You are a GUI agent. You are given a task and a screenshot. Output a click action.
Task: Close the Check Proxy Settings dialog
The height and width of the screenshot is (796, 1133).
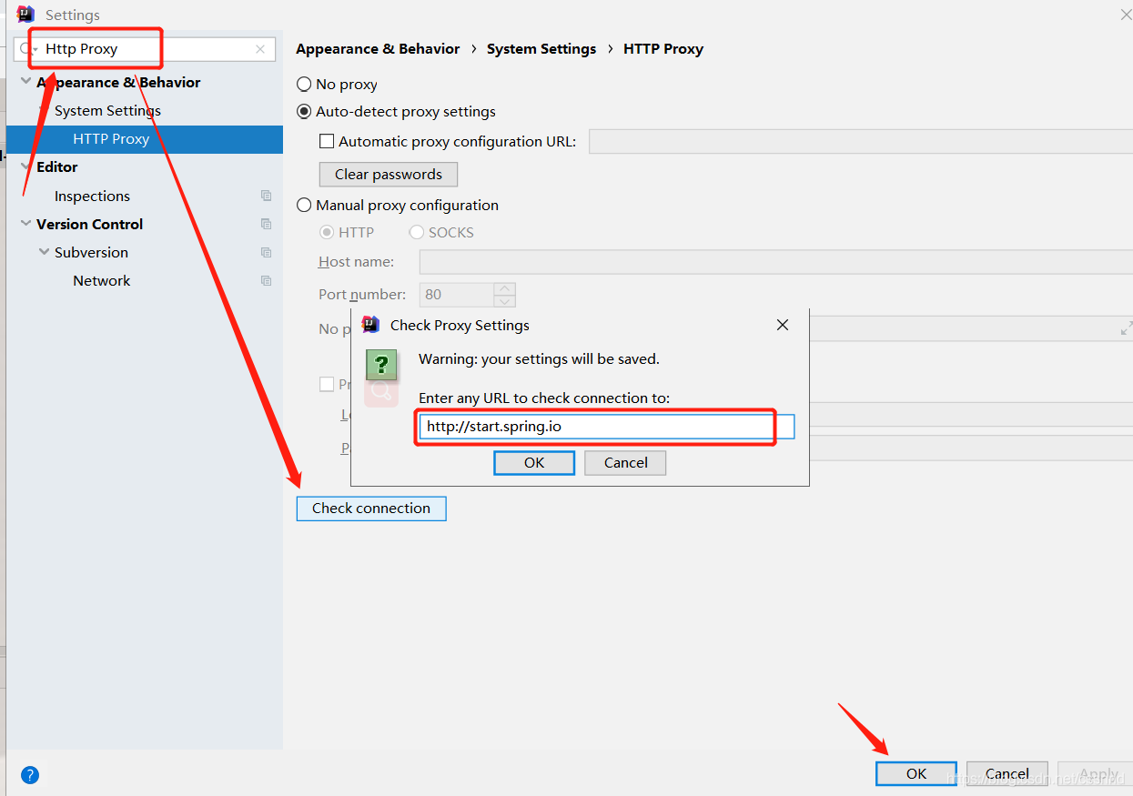click(783, 325)
